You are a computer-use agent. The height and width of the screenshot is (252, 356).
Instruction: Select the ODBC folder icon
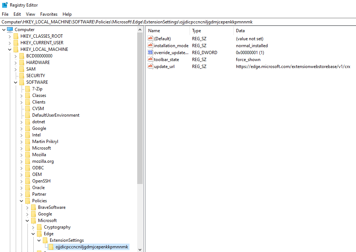click(x=28, y=168)
